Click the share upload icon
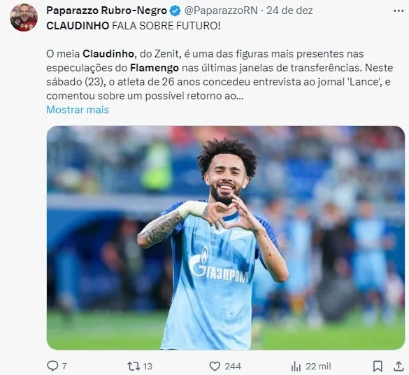 (x=399, y=366)
